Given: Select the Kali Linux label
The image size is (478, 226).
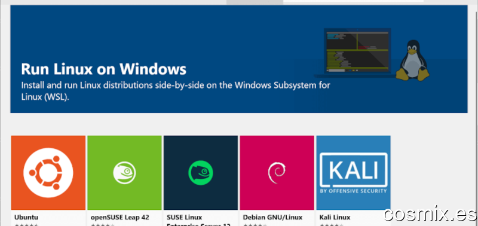Looking at the screenshot, I should click(x=335, y=218).
